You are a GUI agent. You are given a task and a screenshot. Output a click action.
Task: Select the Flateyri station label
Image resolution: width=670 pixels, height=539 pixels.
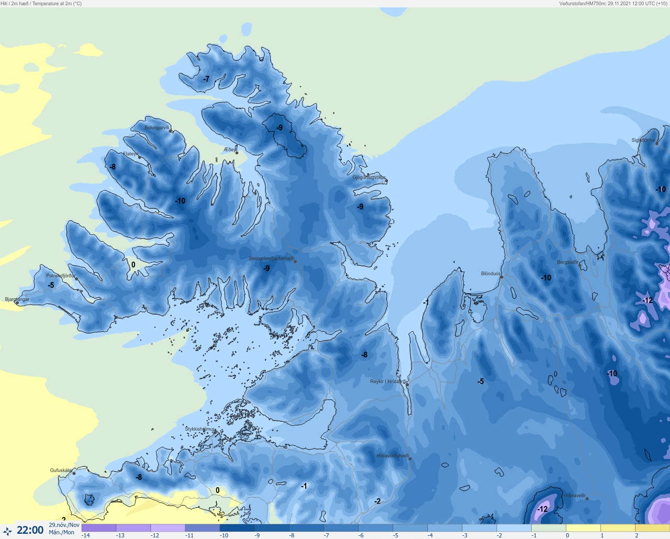pos(131,154)
